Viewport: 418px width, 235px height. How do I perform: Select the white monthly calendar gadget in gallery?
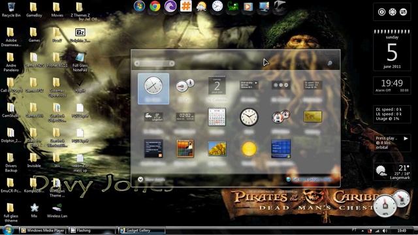(217, 117)
